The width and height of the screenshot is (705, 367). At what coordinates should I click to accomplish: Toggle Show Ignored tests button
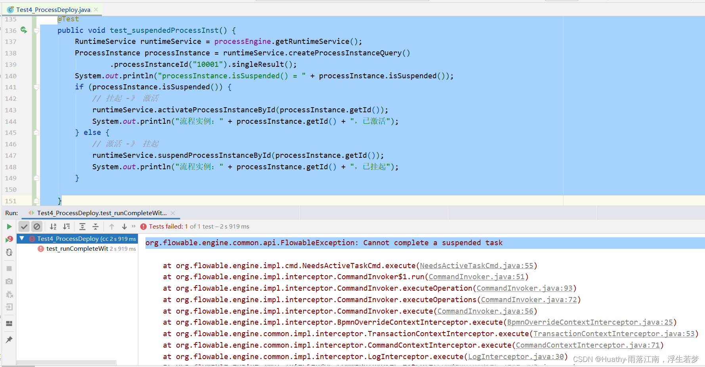pos(37,227)
